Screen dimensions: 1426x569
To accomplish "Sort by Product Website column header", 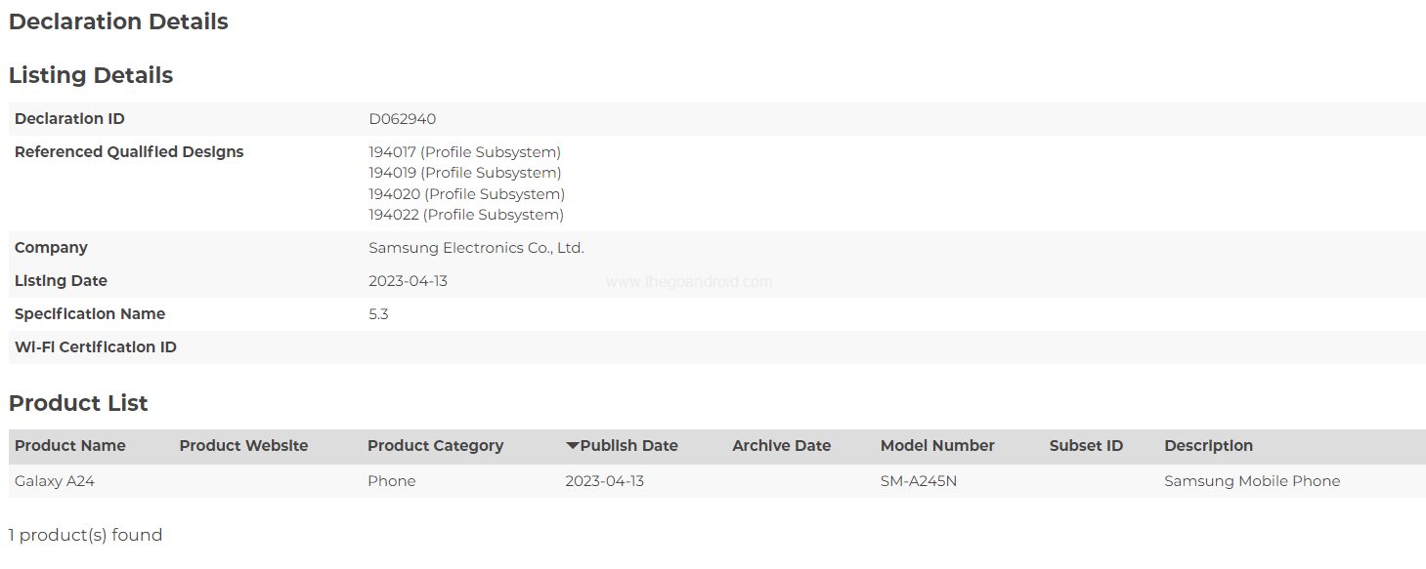I will coord(243,446).
